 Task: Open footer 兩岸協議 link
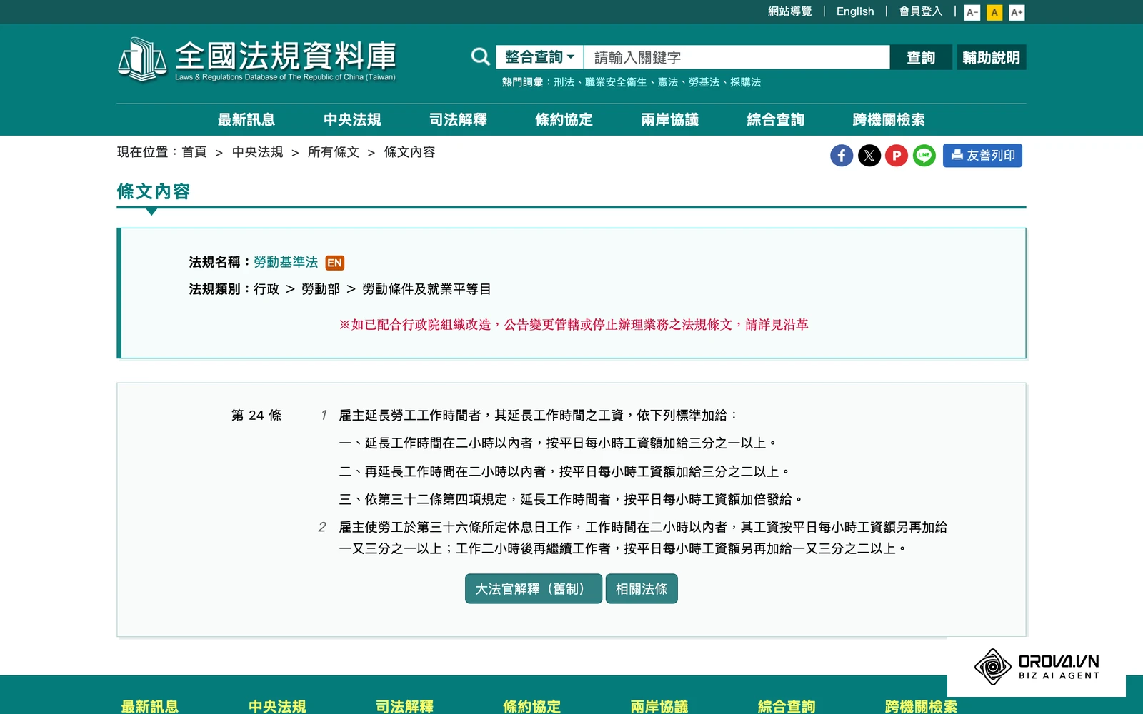coord(659,706)
